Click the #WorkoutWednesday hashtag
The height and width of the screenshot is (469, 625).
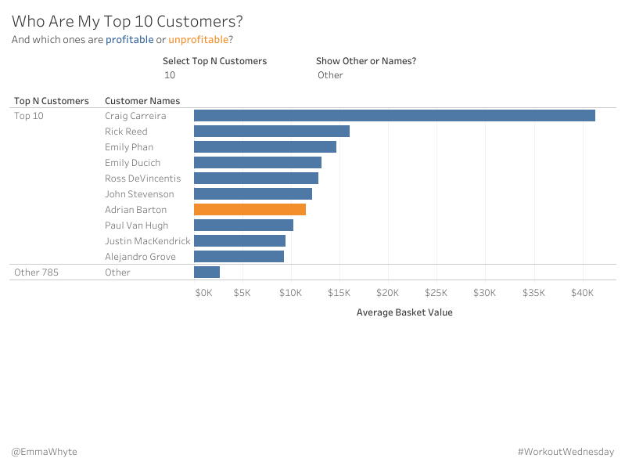[x=566, y=452]
